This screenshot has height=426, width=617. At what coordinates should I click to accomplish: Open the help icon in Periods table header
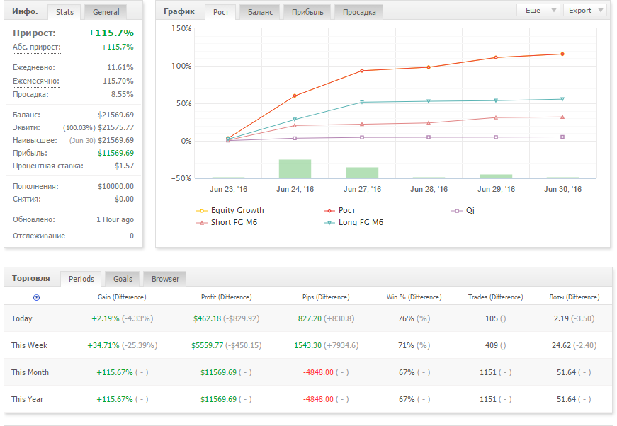pos(36,297)
